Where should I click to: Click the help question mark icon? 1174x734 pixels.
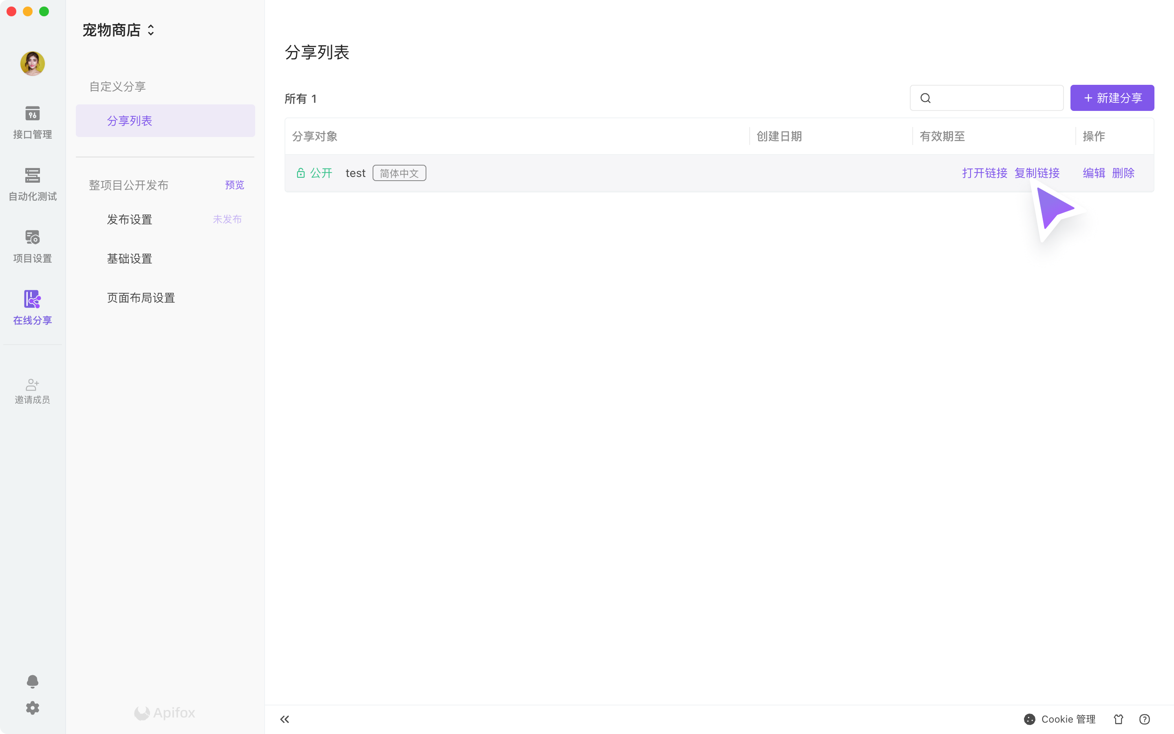click(x=1144, y=719)
